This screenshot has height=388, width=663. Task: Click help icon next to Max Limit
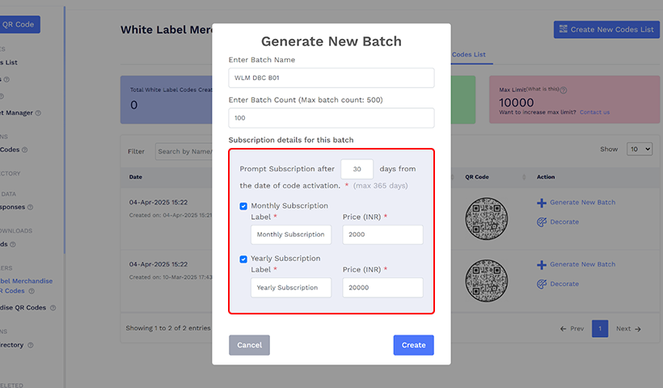pyautogui.click(x=564, y=91)
